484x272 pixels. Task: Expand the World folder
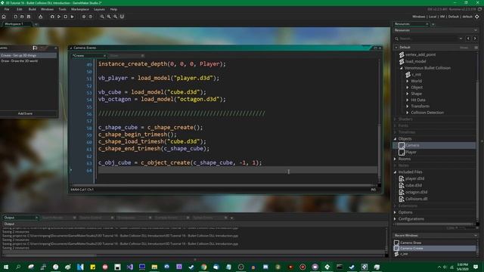(408, 81)
